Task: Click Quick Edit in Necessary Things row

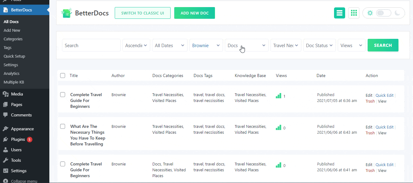Action: point(384,127)
